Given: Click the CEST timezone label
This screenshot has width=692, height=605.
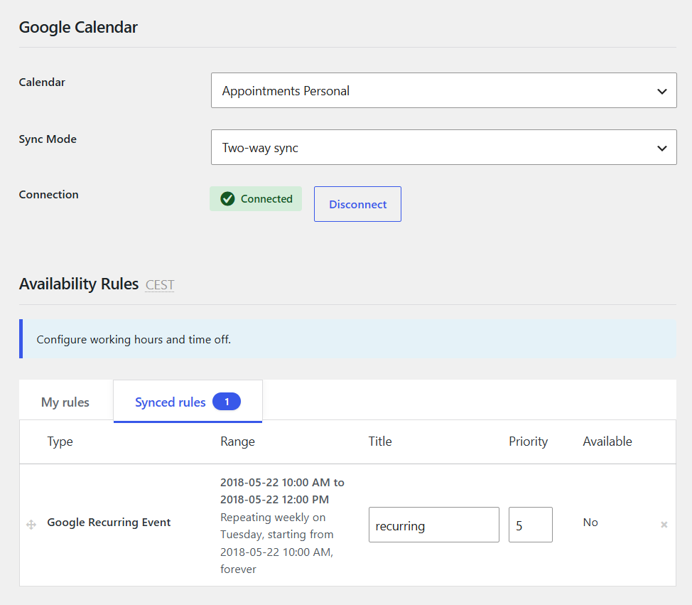Looking at the screenshot, I should (160, 285).
